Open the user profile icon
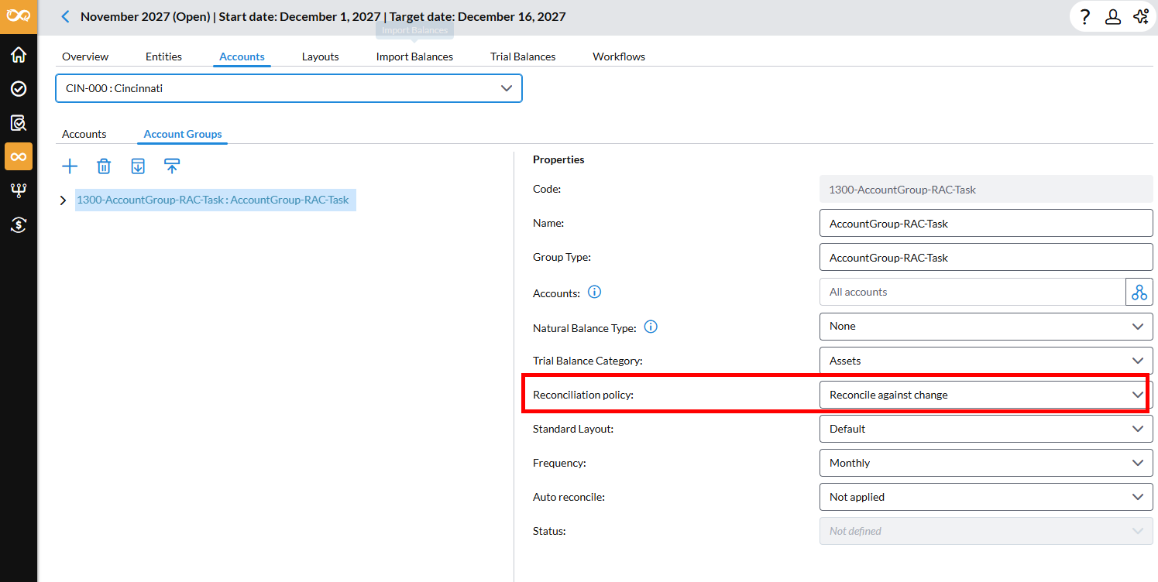Screen dimensions: 1158x582 [1113, 17]
